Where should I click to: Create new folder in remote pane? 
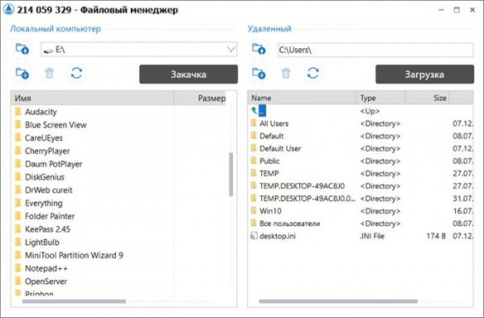click(x=259, y=73)
